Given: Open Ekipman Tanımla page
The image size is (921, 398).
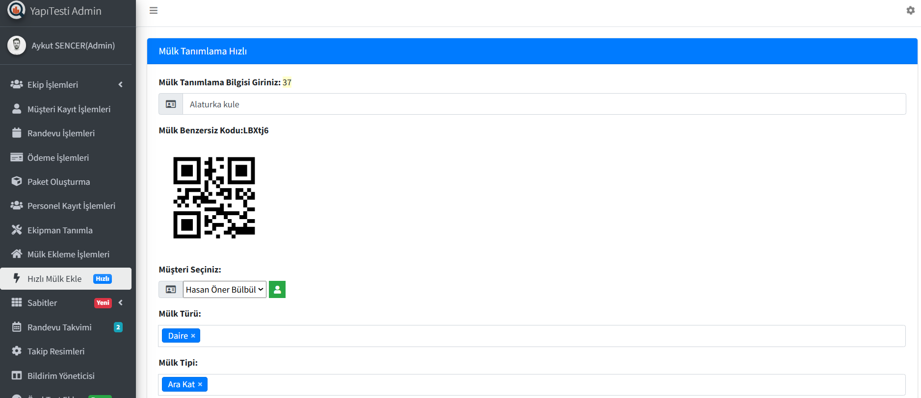Looking at the screenshot, I should 66,230.
